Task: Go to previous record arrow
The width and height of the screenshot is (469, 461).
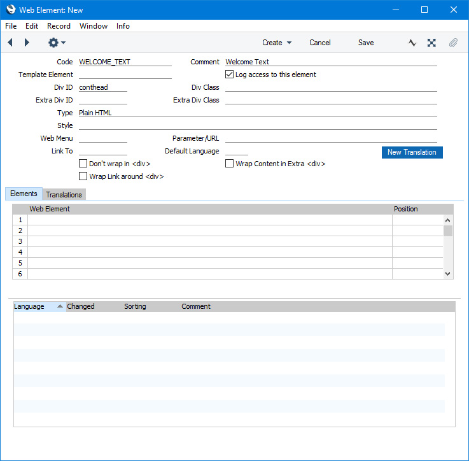Action: 10,43
